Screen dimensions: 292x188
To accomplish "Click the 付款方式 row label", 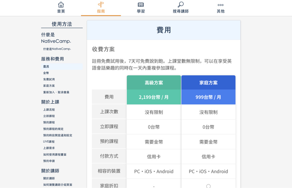I will pos(109,156).
